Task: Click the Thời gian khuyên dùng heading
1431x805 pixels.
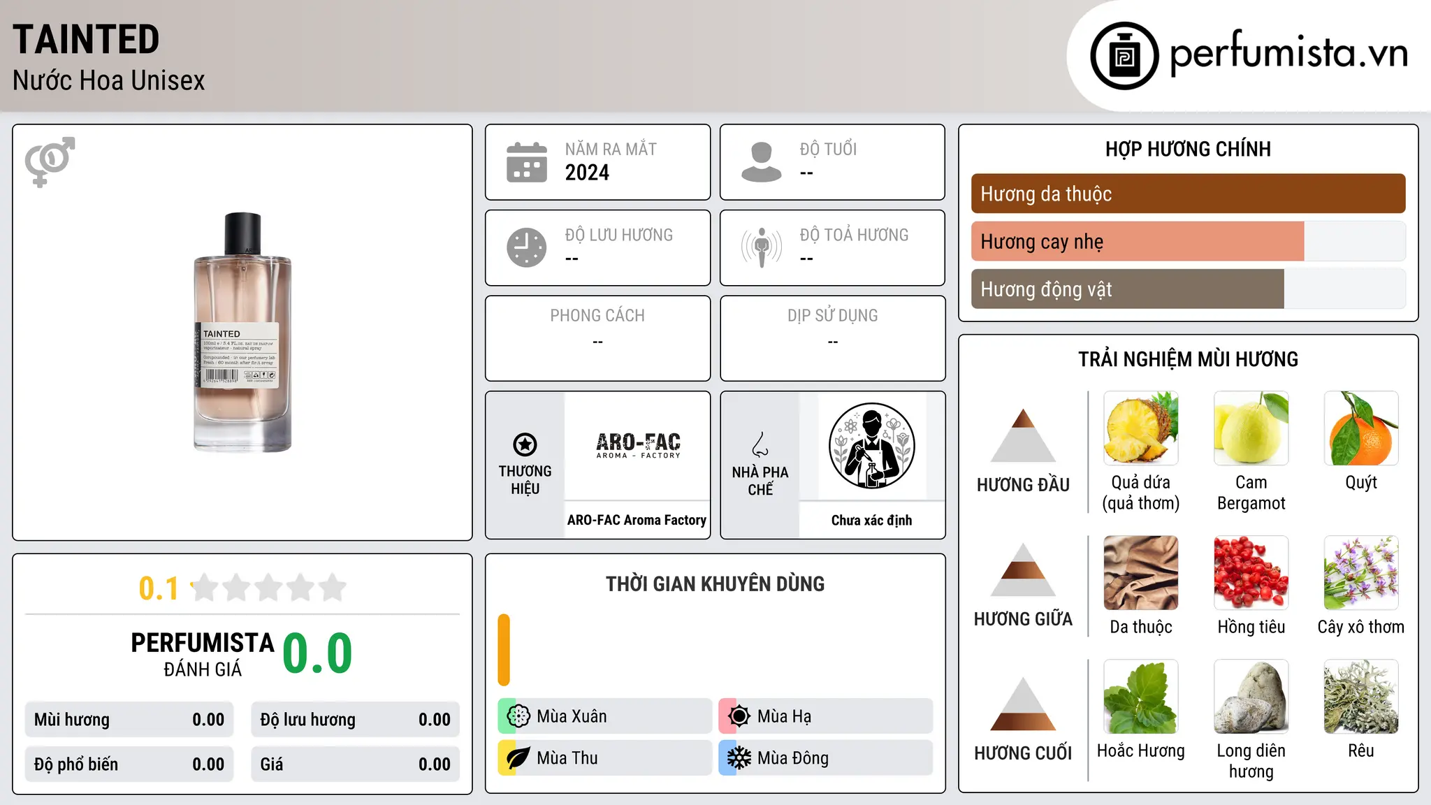Action: click(715, 583)
